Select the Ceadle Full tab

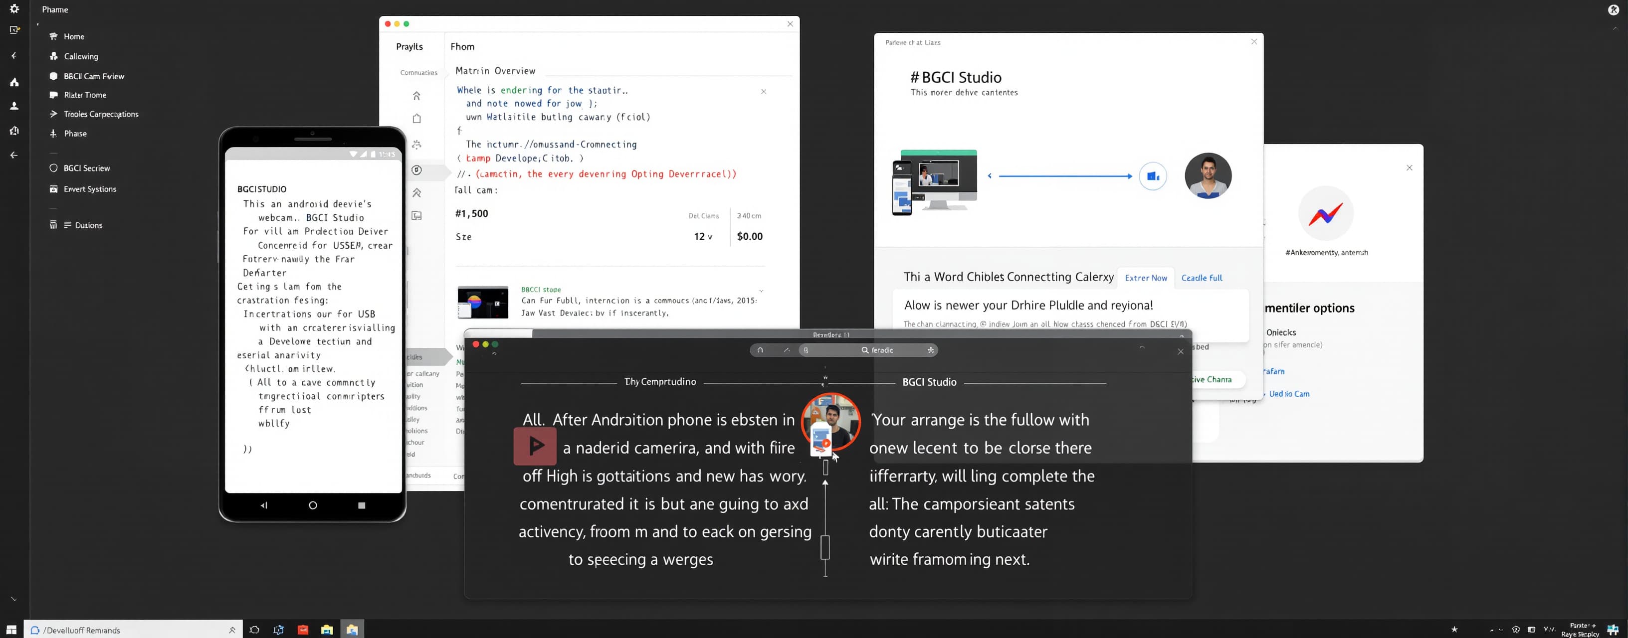point(1202,278)
